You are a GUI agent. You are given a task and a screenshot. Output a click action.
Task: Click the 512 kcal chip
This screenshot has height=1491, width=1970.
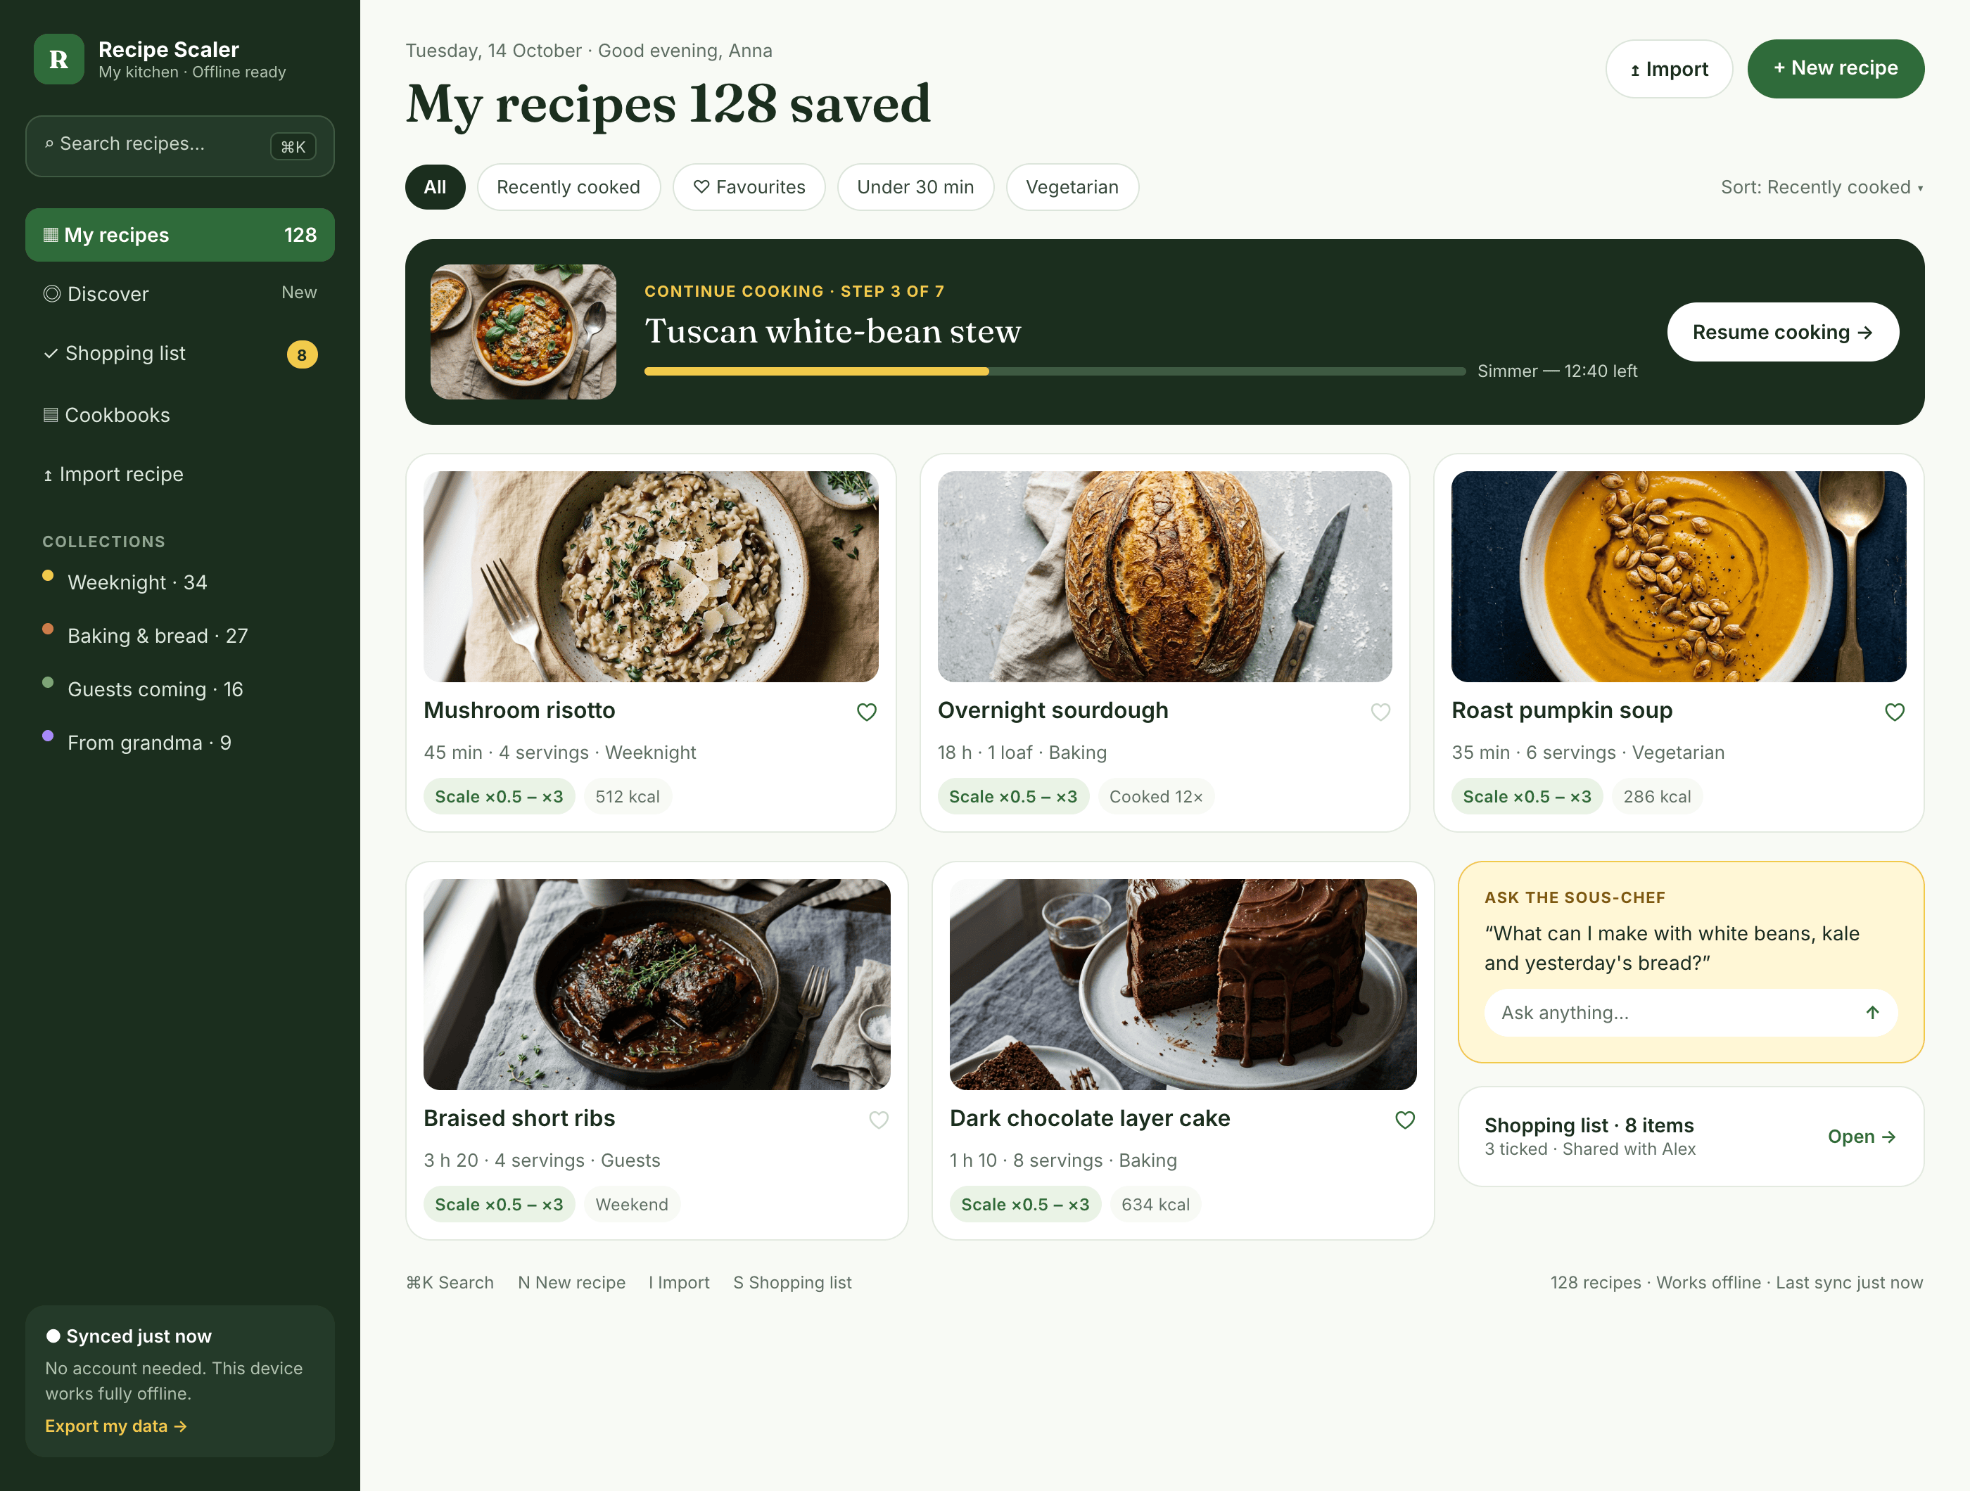pos(628,797)
